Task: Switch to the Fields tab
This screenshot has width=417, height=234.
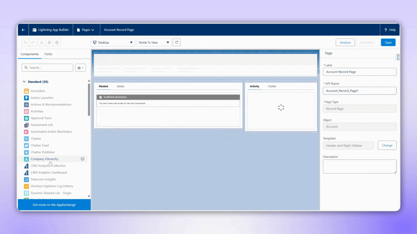Action: coord(48,54)
